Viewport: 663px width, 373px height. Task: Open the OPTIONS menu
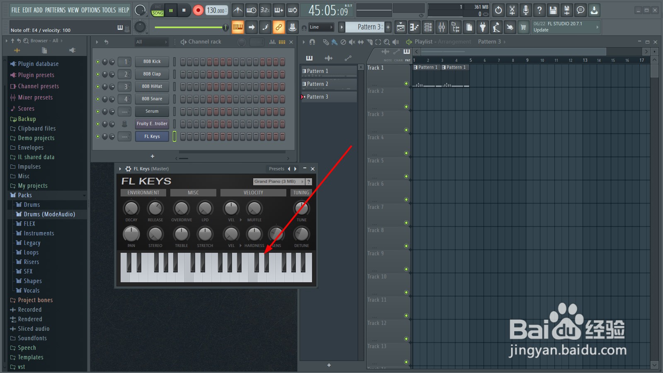click(x=90, y=10)
